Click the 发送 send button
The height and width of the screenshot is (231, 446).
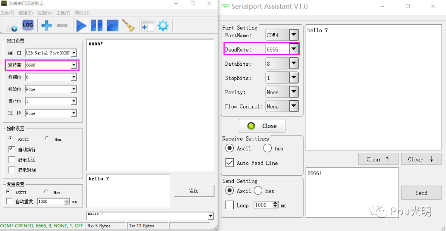click(194, 191)
